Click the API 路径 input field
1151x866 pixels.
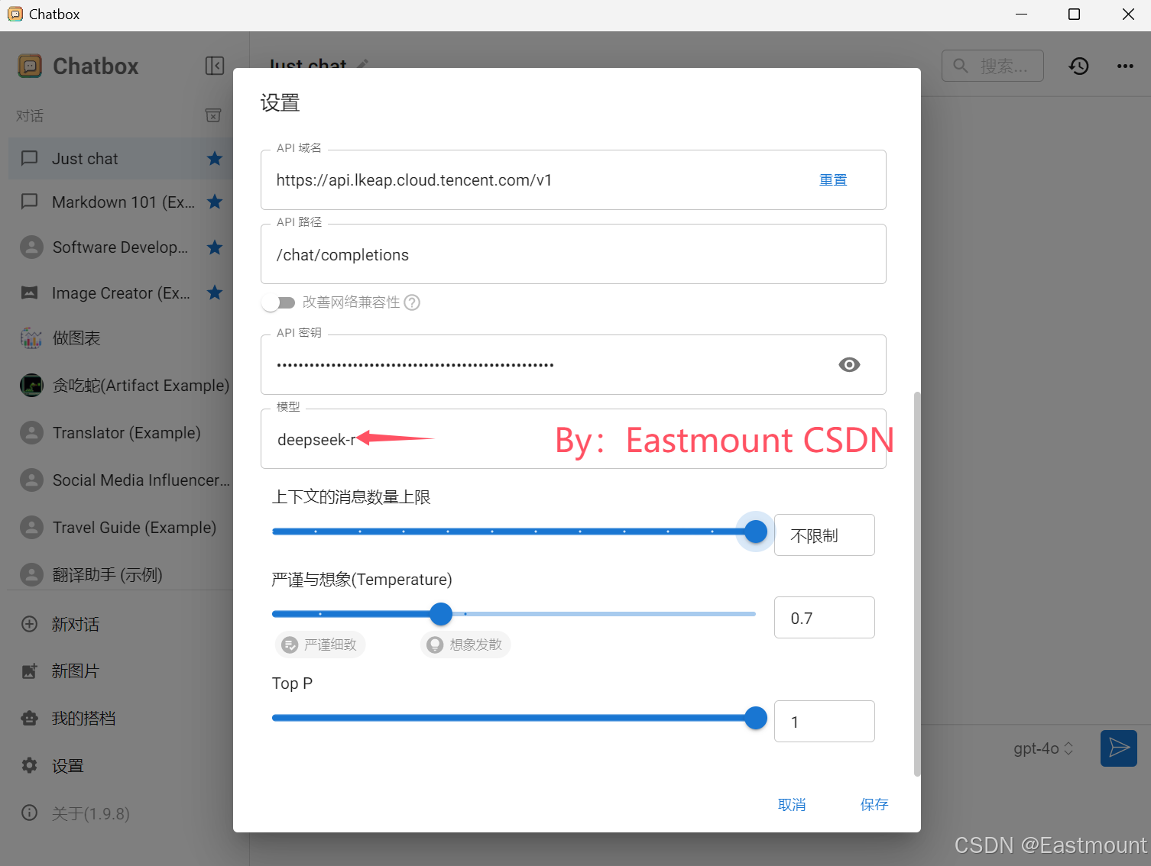coord(573,254)
